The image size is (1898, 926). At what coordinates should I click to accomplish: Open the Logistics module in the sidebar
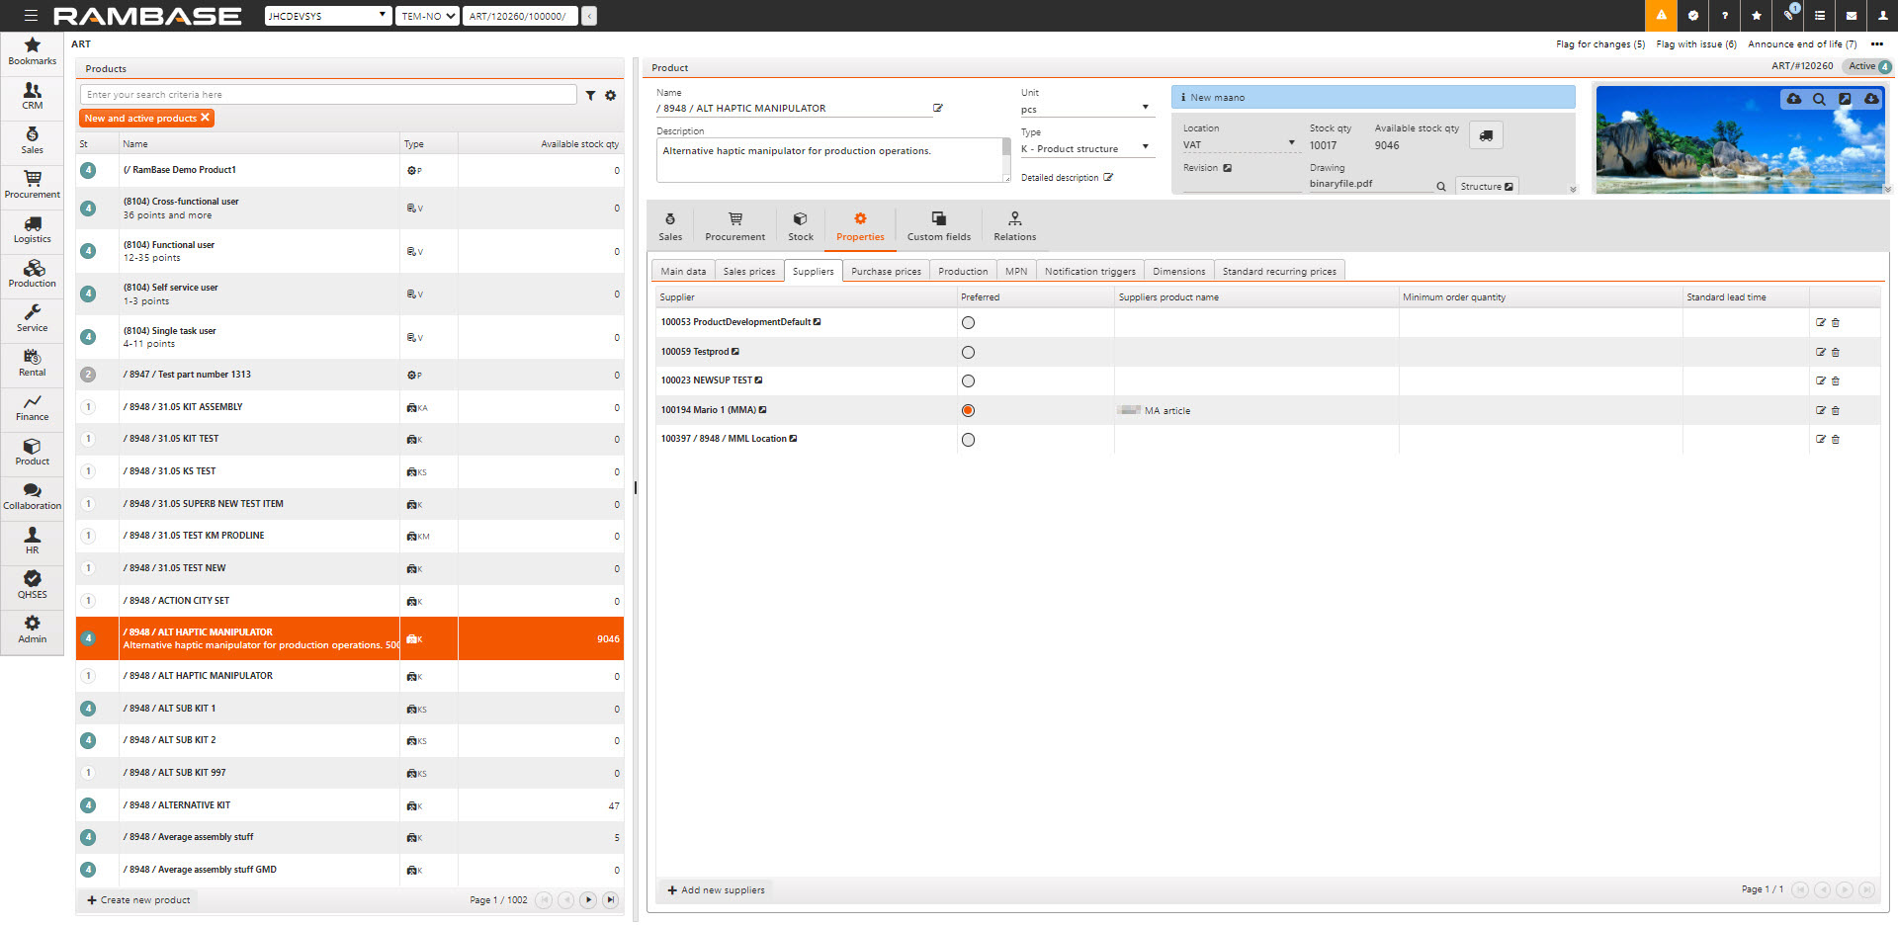click(33, 228)
